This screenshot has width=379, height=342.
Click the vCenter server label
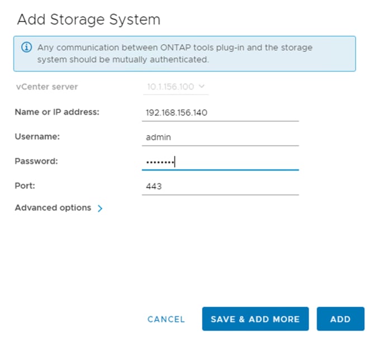pos(46,87)
